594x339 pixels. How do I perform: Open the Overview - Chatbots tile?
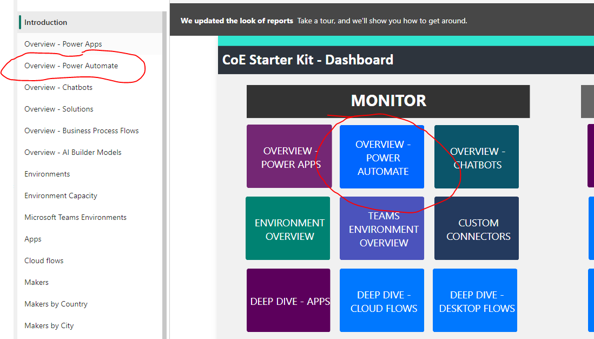click(x=476, y=157)
